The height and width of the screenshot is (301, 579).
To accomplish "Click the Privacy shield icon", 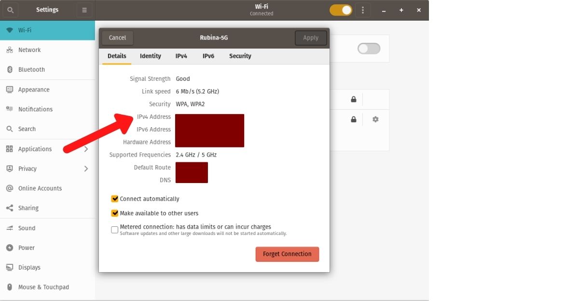I will point(9,169).
